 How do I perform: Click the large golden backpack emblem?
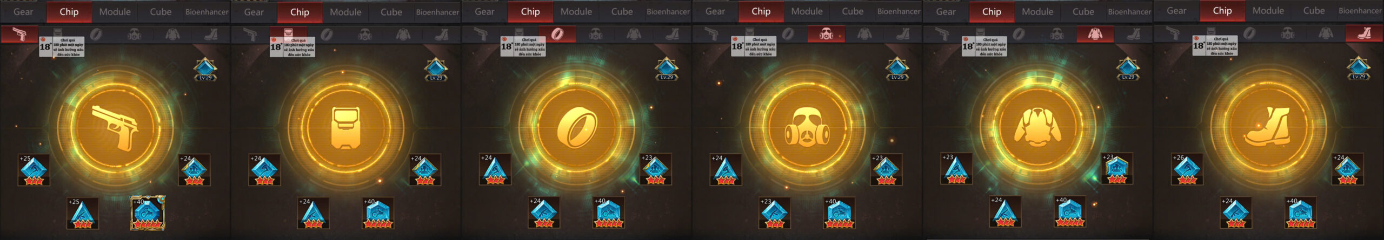pyautogui.click(x=346, y=127)
